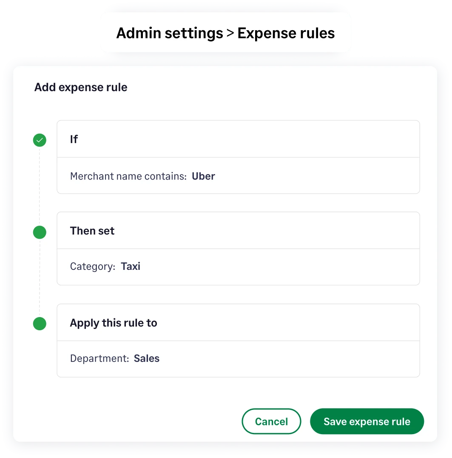Viewport: 452px width, 458px height.
Task: Cancel creating the expense rule
Action: click(x=271, y=421)
